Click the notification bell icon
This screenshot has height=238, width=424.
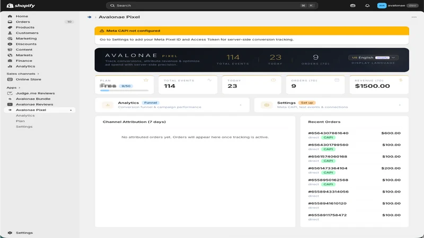pos(367,5)
